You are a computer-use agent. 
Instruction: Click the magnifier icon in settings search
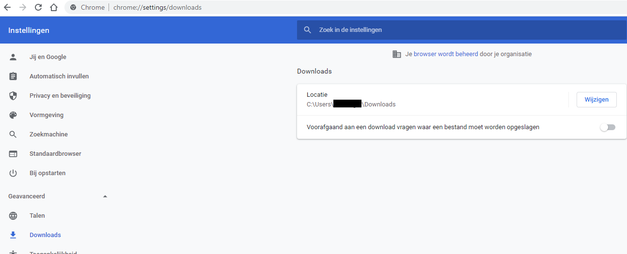click(307, 30)
